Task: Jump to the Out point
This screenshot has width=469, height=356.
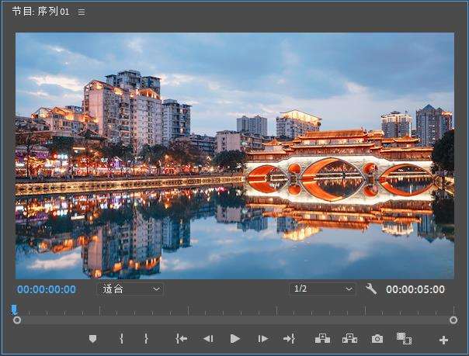Action: [x=289, y=339]
